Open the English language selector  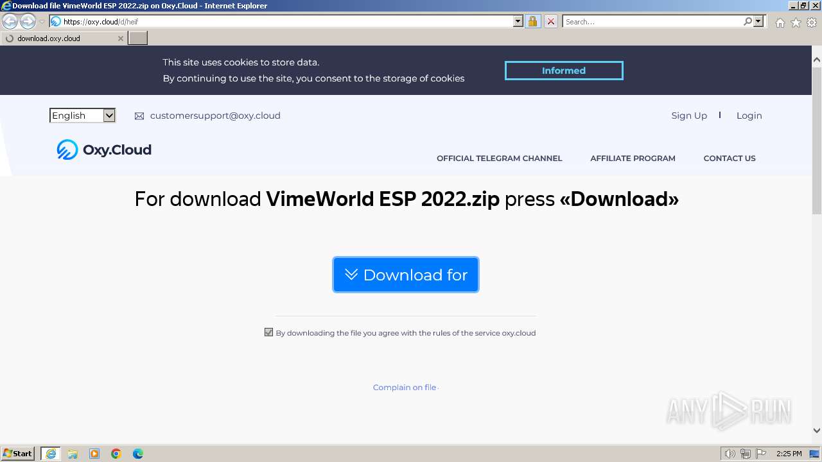(82, 116)
